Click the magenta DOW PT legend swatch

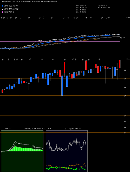coord(3,12)
